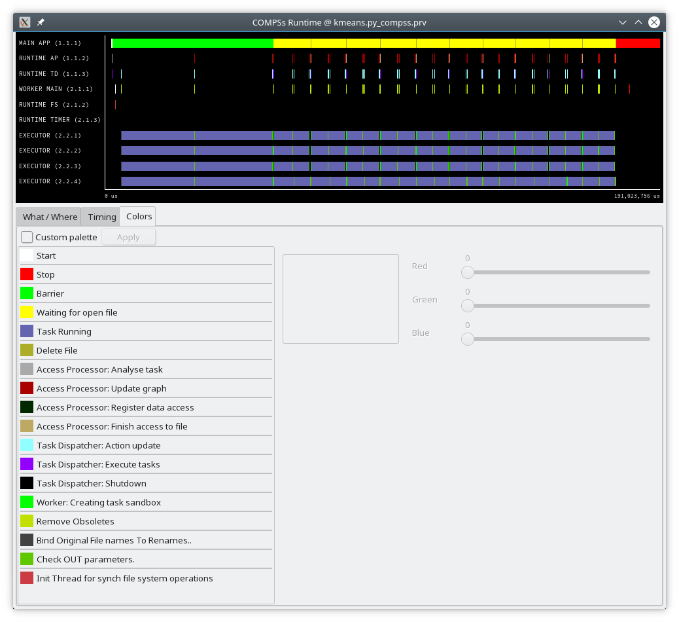
Task: Click the EXECUTOR (2.2.4) task running bar
Action: click(x=368, y=181)
